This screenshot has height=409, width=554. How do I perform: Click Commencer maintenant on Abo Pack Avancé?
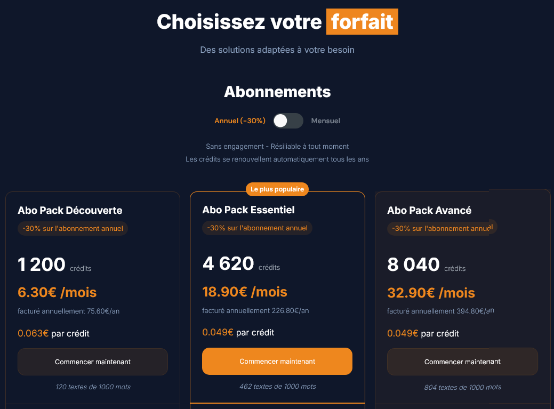pyautogui.click(x=462, y=362)
